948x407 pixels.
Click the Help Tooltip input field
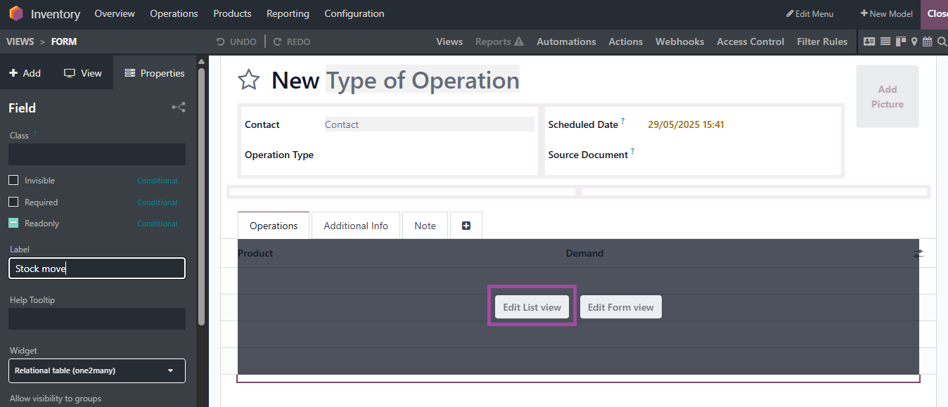tap(97, 319)
